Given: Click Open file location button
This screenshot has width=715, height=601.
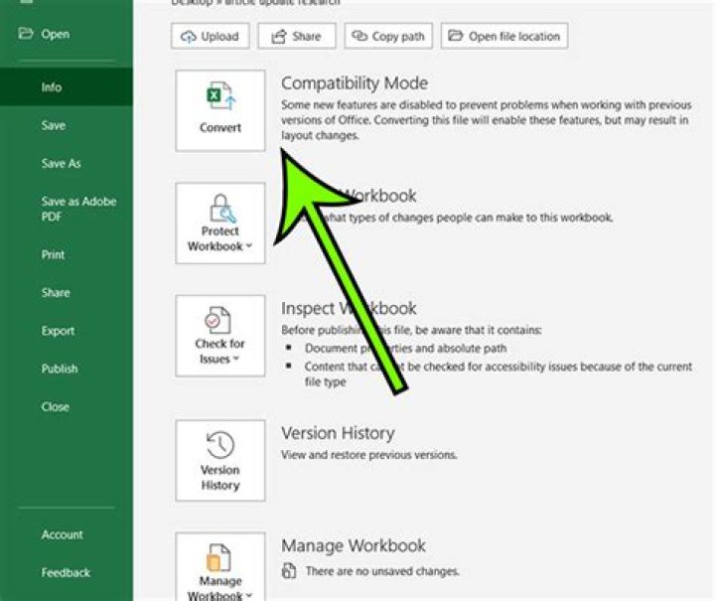Looking at the screenshot, I should coord(504,36).
